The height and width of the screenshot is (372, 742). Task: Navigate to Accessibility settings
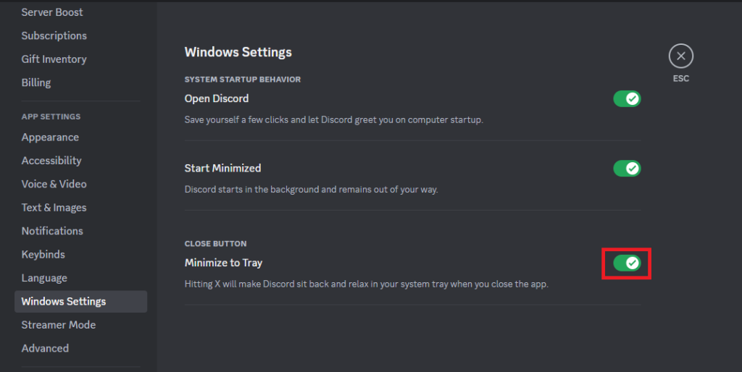(51, 161)
